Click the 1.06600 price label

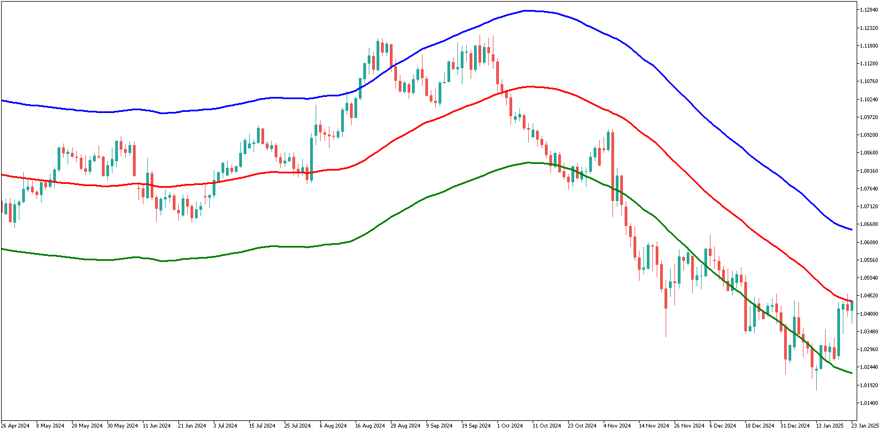pyautogui.click(x=869, y=224)
